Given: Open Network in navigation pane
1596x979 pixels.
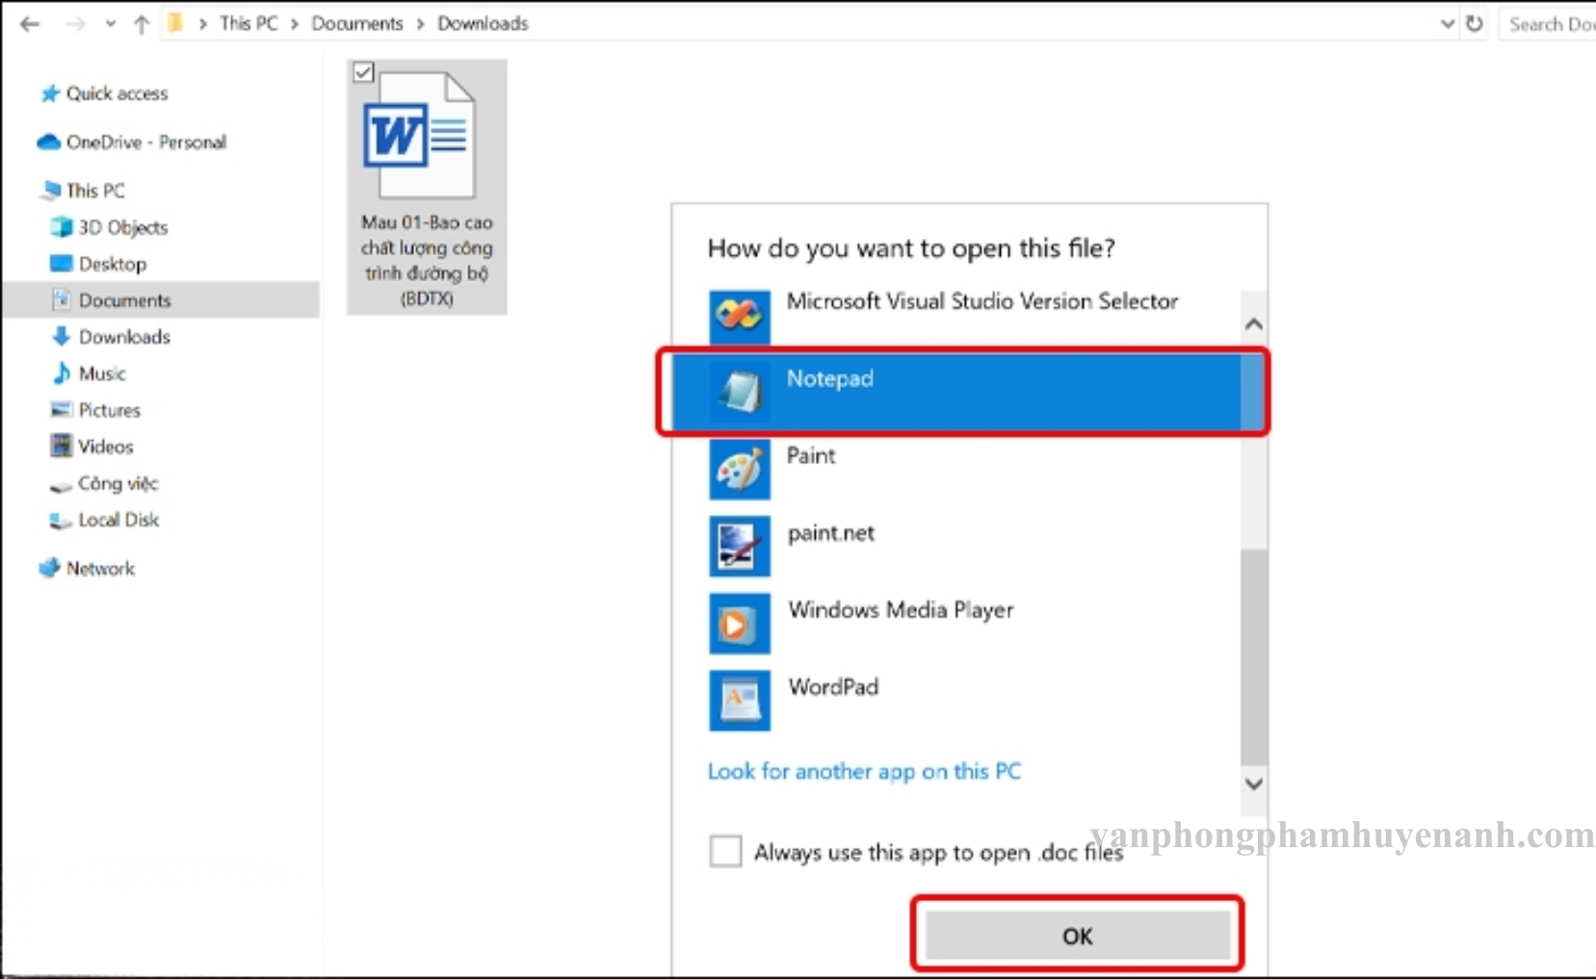Looking at the screenshot, I should point(100,569).
